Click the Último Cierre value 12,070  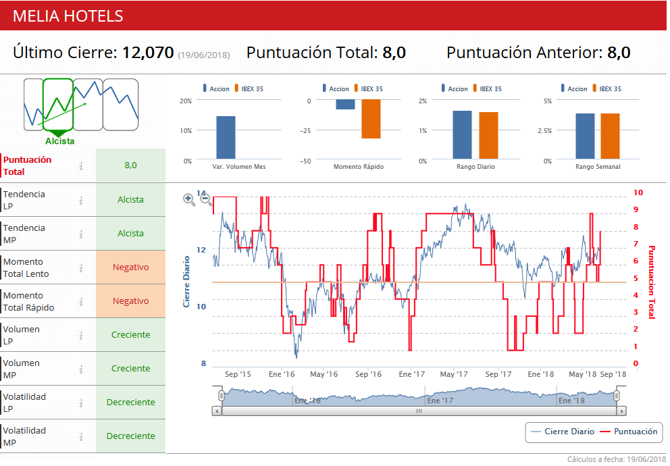(148, 53)
